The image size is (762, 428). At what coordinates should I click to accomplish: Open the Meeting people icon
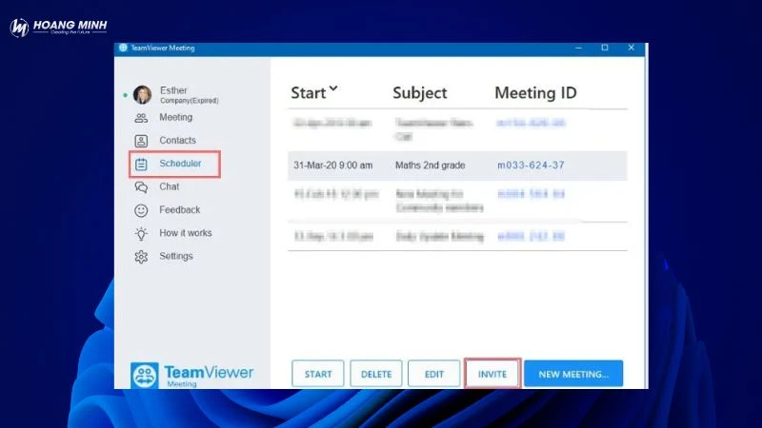(141, 118)
